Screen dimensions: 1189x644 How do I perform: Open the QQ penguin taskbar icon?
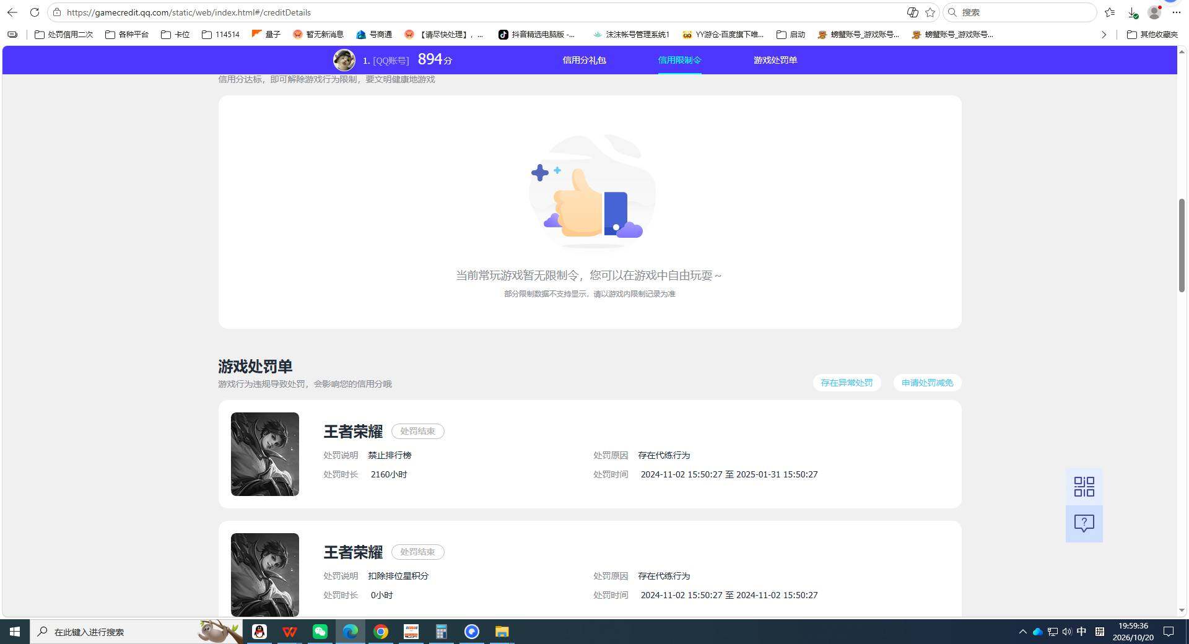(259, 632)
